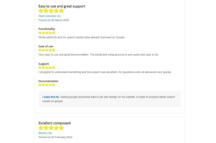
Task: Click the 'I used this to:' label
Action: pos(51,97)
